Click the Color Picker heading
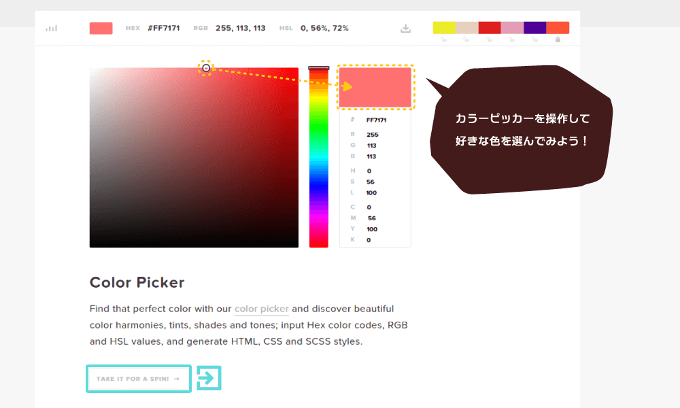This screenshot has width=680, height=408. point(137,283)
